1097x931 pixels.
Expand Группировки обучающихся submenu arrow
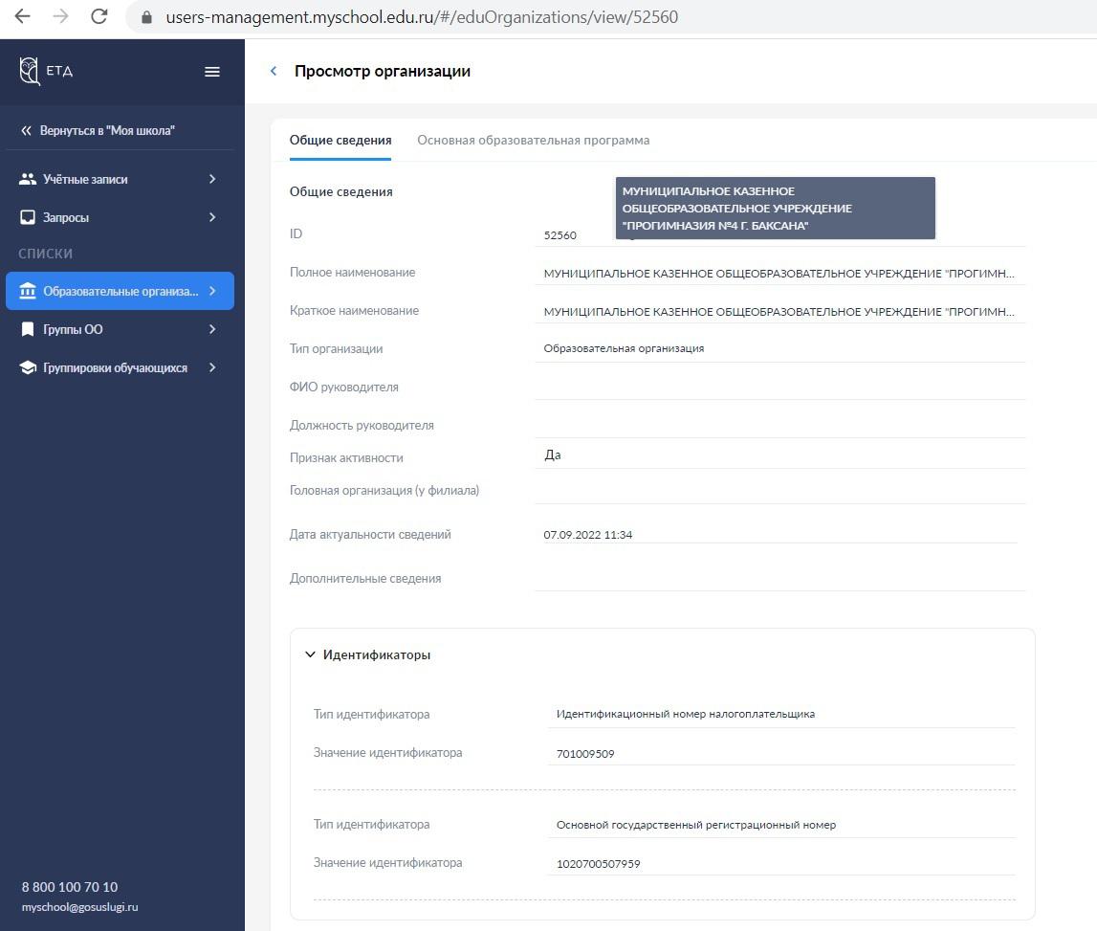pyautogui.click(x=212, y=367)
